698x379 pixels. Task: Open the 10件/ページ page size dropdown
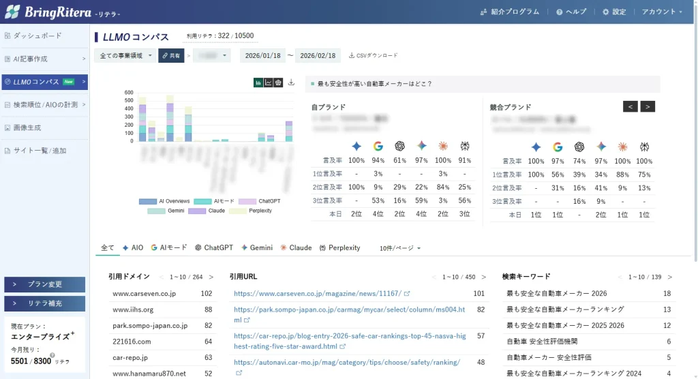[400, 248]
